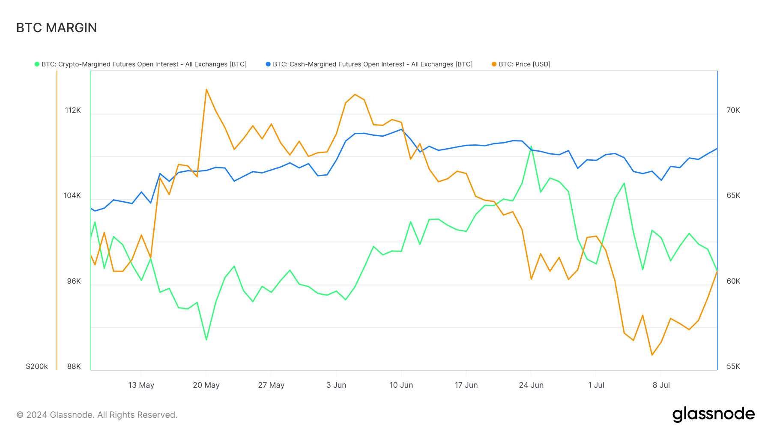Click the BTC MARGIN chart title

click(x=57, y=28)
